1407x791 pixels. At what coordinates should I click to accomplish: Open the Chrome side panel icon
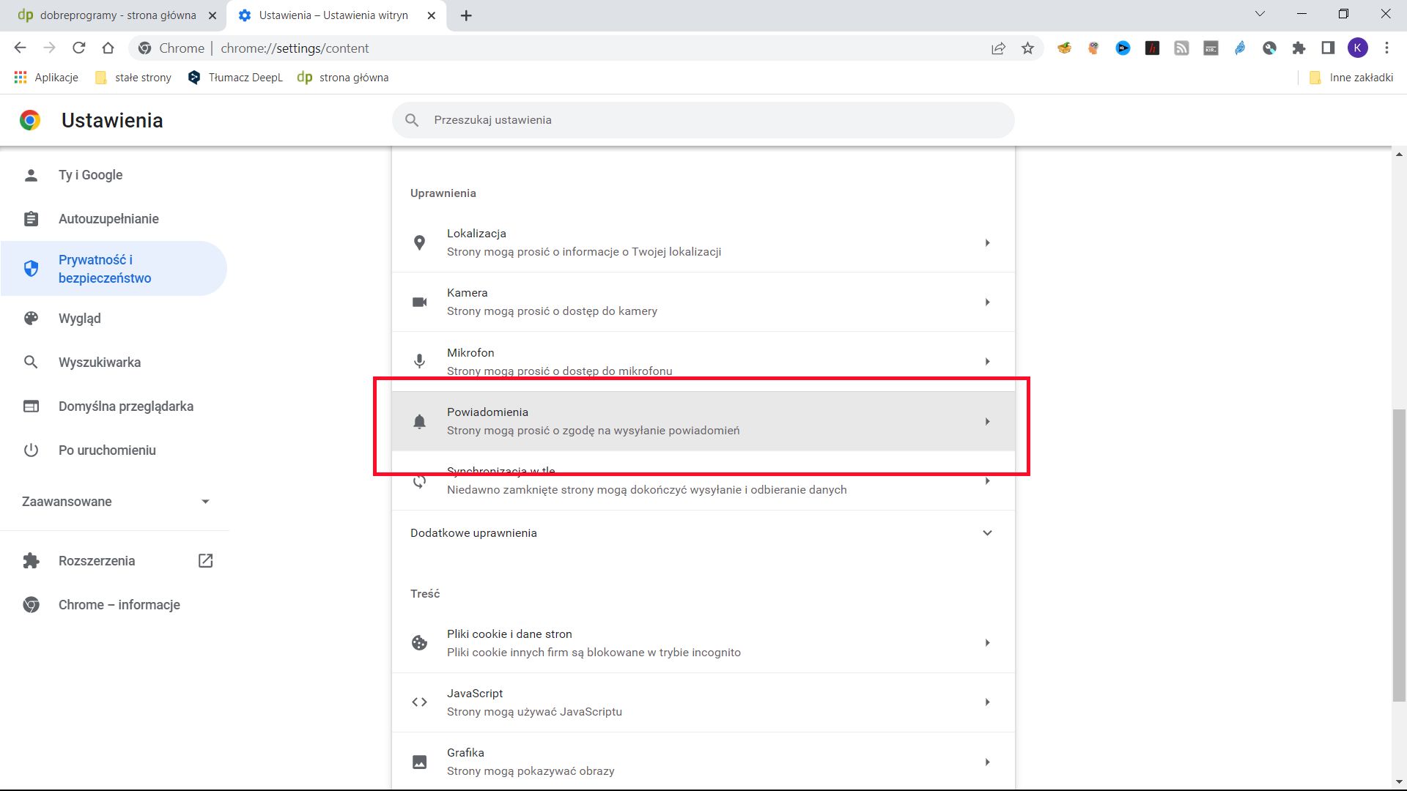[x=1327, y=48]
